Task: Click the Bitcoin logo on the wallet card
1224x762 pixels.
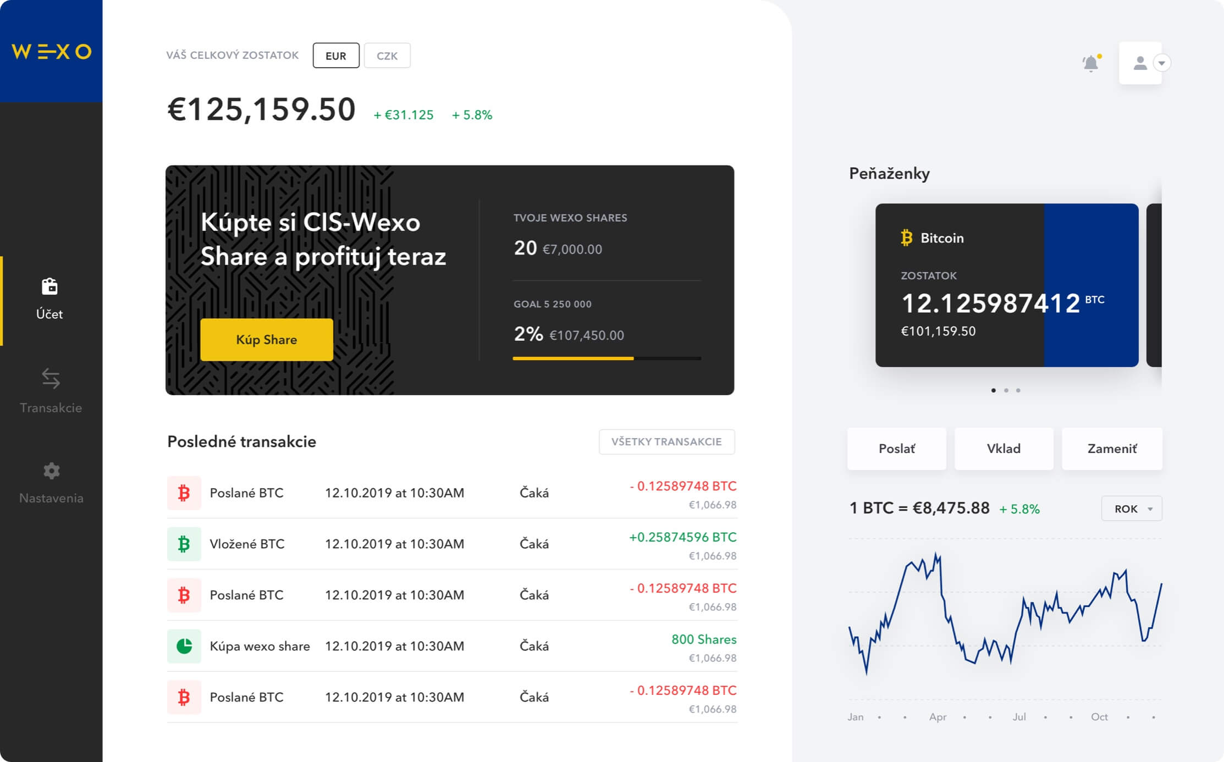Action: click(906, 238)
